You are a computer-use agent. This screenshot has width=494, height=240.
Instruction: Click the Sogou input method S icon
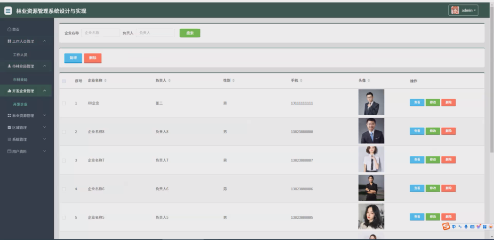tap(446, 226)
